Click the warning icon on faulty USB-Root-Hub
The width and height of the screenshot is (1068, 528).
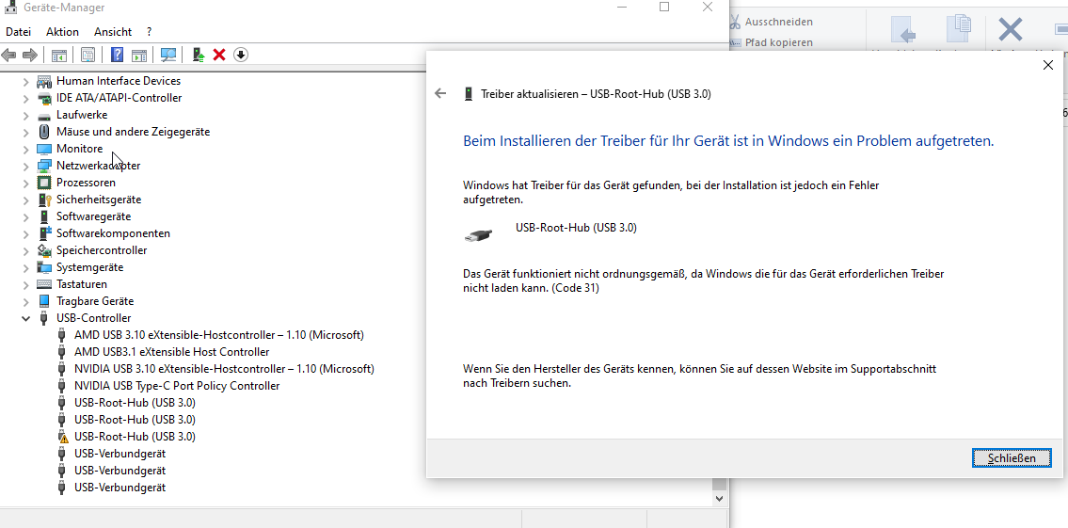pyautogui.click(x=63, y=437)
